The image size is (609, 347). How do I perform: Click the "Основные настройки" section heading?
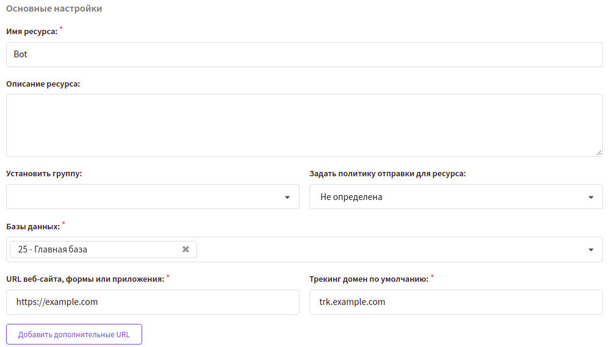point(54,9)
